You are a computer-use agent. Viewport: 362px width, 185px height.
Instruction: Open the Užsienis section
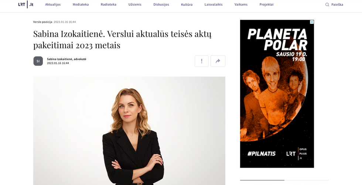click(135, 4)
